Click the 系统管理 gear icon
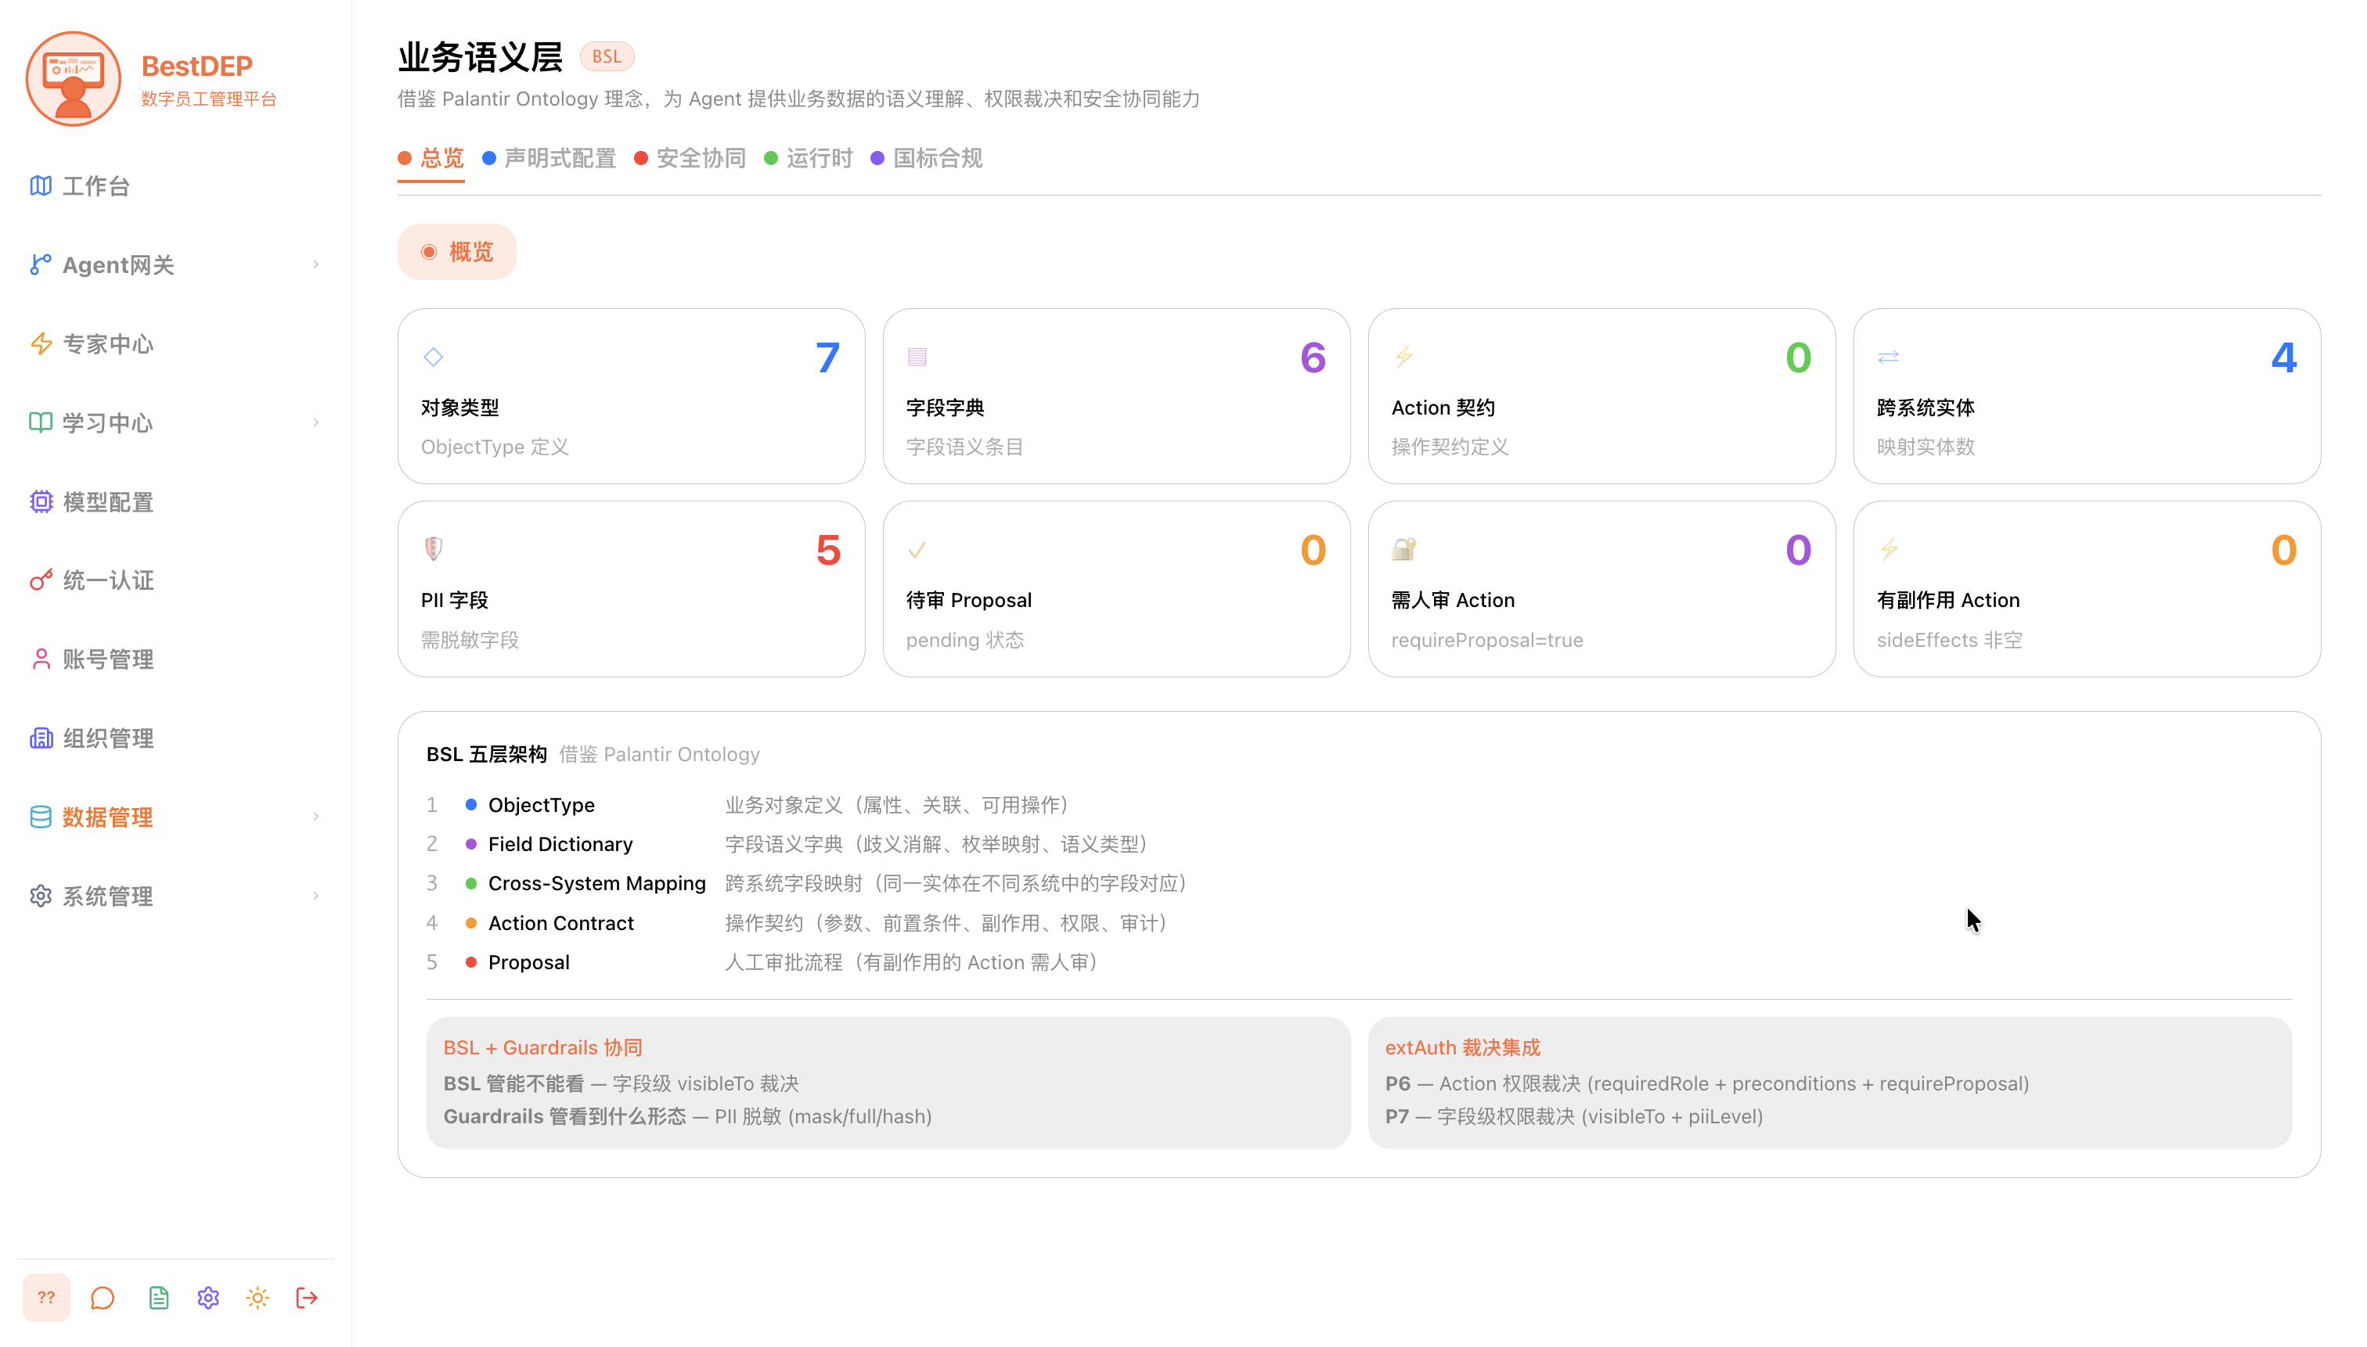The image size is (2367, 1347). [x=41, y=896]
